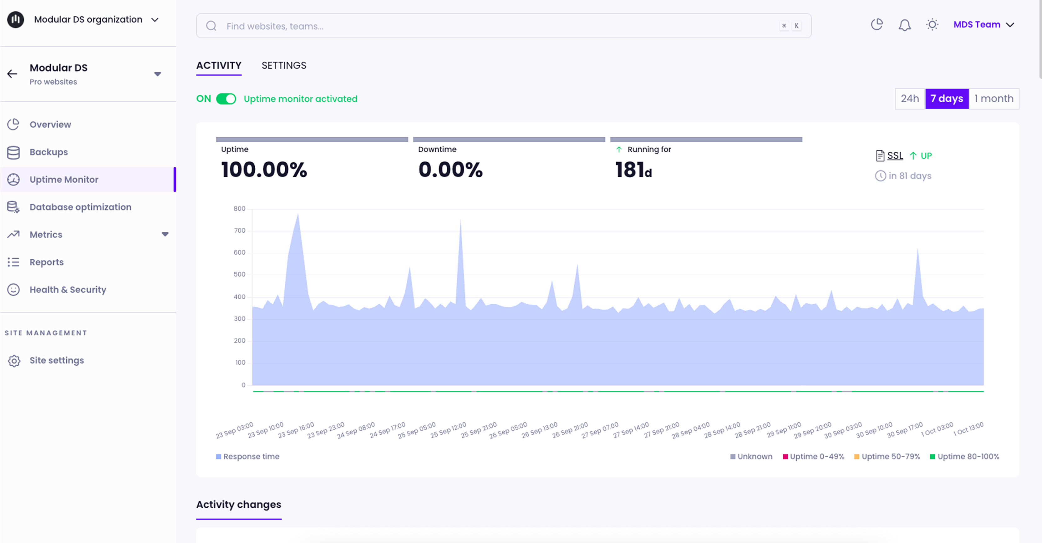Click the Response time legend swatch
Screen dimensions: 1042x543
tap(218, 456)
